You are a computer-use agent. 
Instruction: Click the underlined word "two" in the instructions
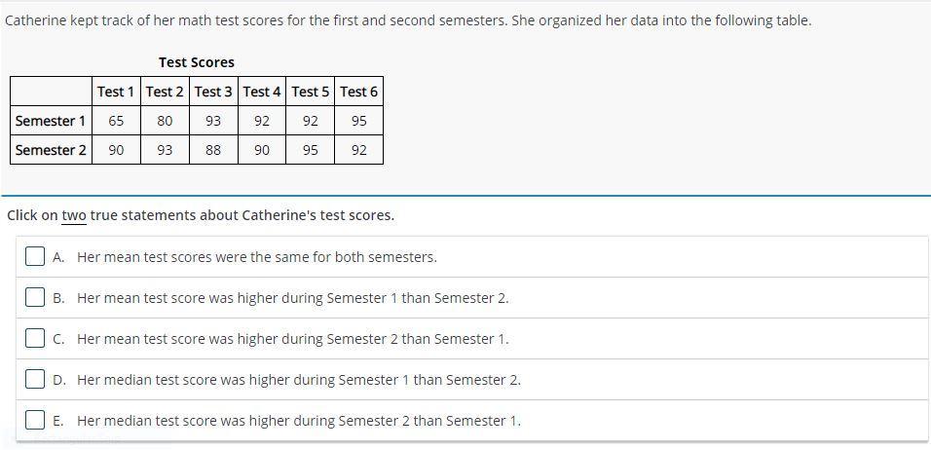click(x=74, y=215)
